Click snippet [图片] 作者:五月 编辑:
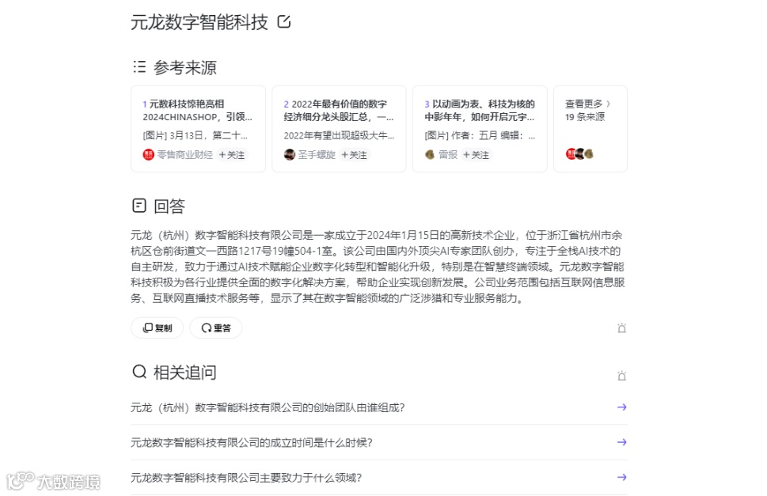Viewport: 767px width, 496px height. tap(480, 135)
